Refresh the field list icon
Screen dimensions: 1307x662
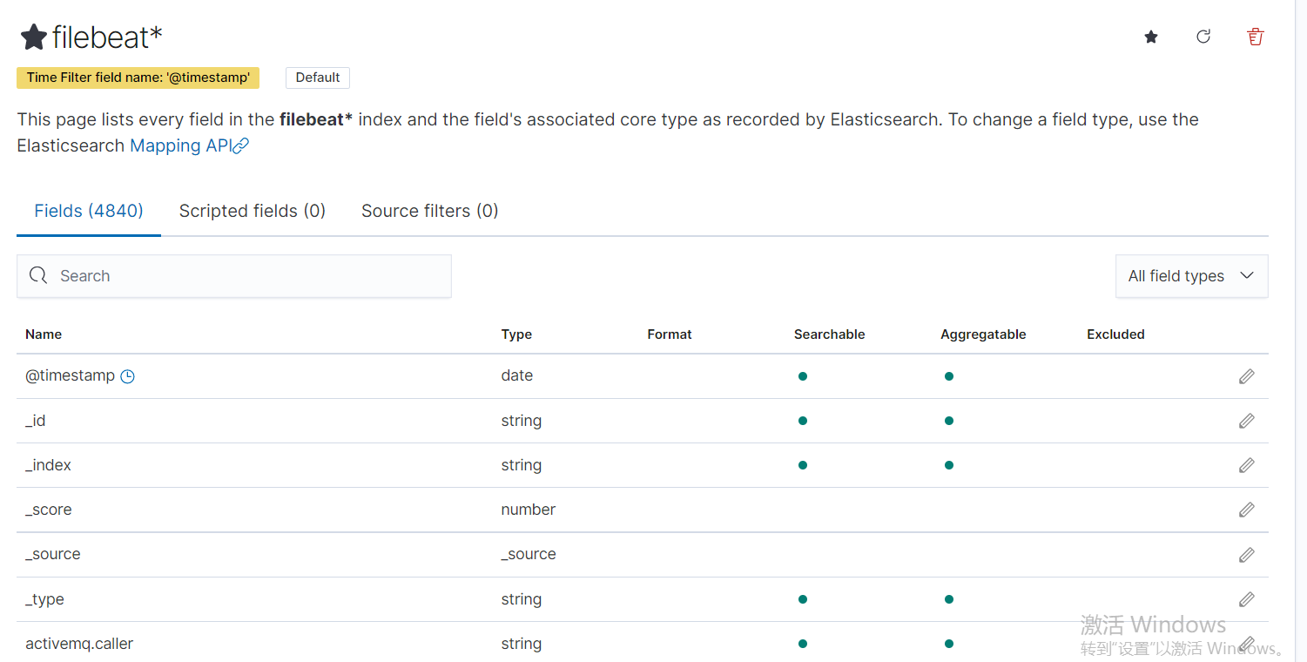coord(1203,37)
